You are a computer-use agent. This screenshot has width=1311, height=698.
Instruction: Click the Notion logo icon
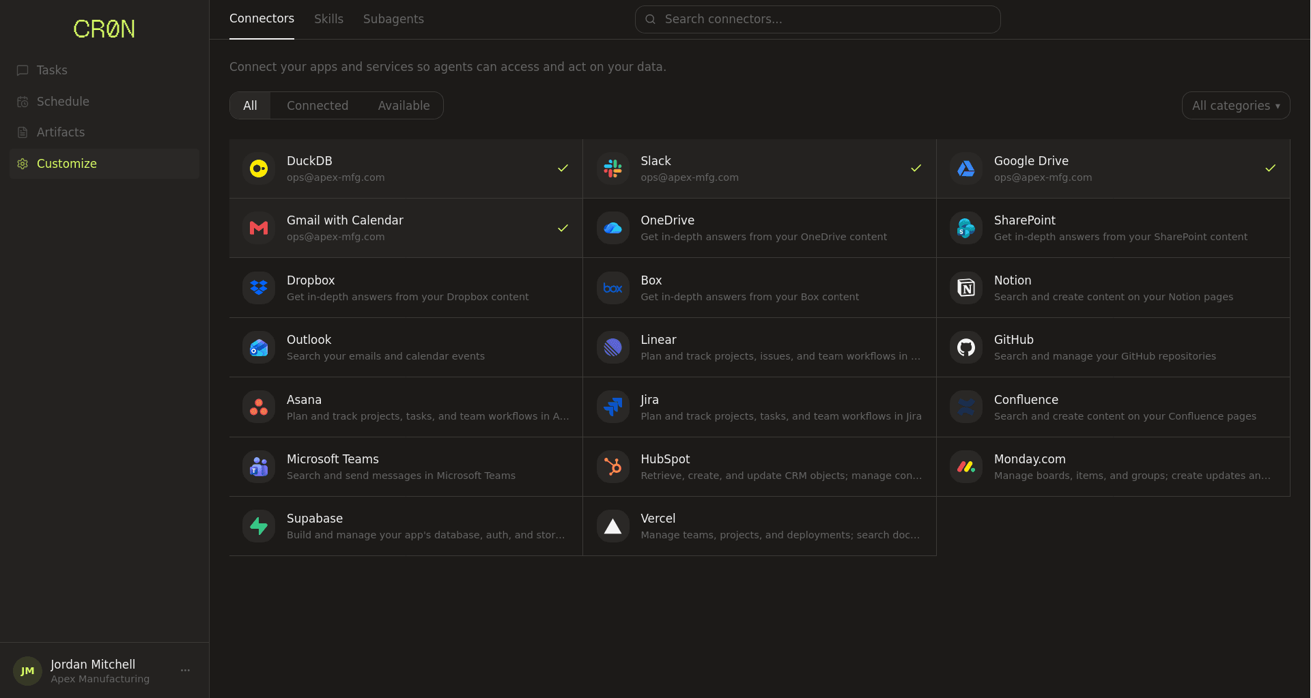966,288
